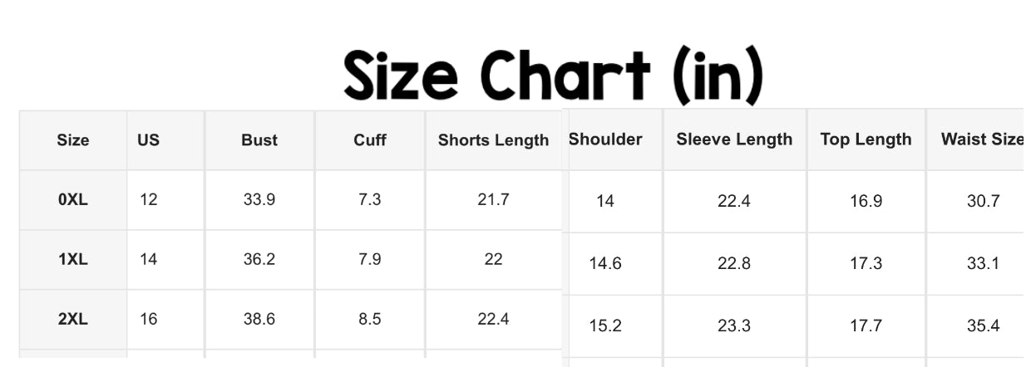Image resolution: width=1031 pixels, height=367 pixels.
Task: Click the Waist Size column header
Action: click(x=982, y=139)
